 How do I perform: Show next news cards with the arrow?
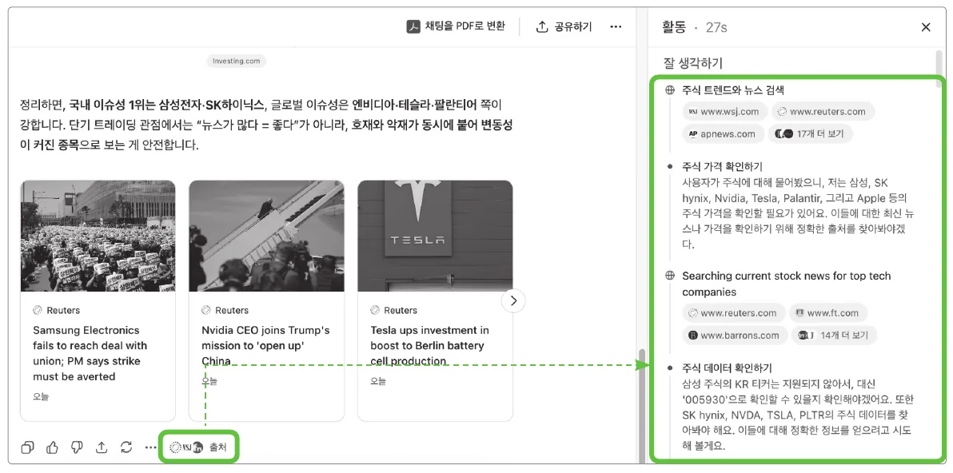pos(513,300)
